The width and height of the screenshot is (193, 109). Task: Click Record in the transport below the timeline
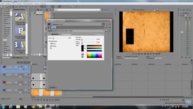tap(33, 100)
